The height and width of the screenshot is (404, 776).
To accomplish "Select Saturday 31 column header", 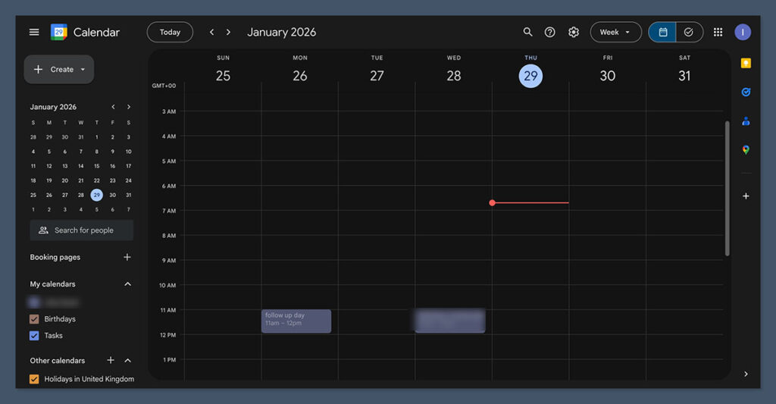I will tap(684, 76).
